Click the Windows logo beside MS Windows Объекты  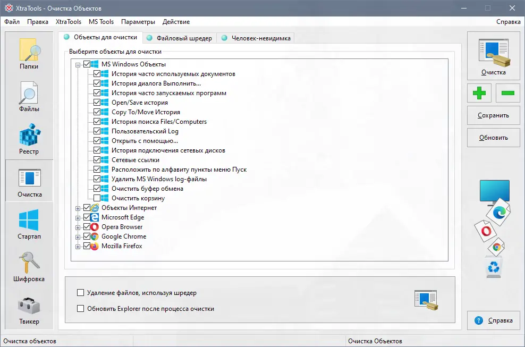95,64
